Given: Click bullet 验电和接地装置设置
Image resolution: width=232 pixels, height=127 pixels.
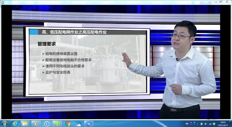Looking at the screenshot, I should [x=61, y=54].
